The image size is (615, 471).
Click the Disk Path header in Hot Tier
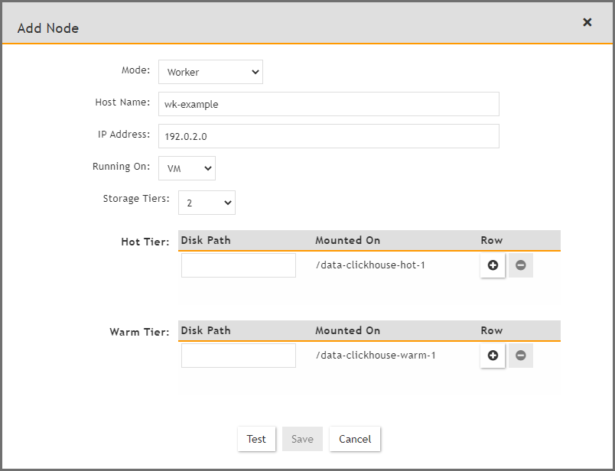click(x=205, y=239)
